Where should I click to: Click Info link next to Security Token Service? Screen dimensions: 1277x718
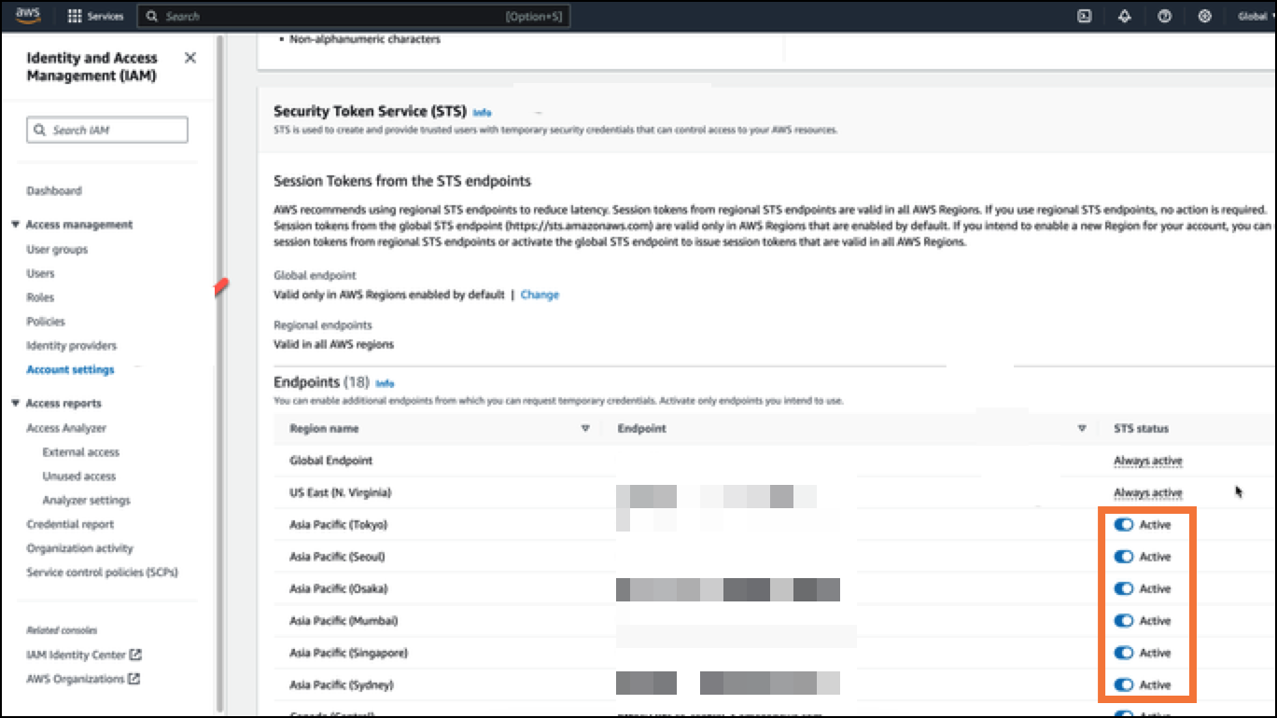(x=482, y=113)
